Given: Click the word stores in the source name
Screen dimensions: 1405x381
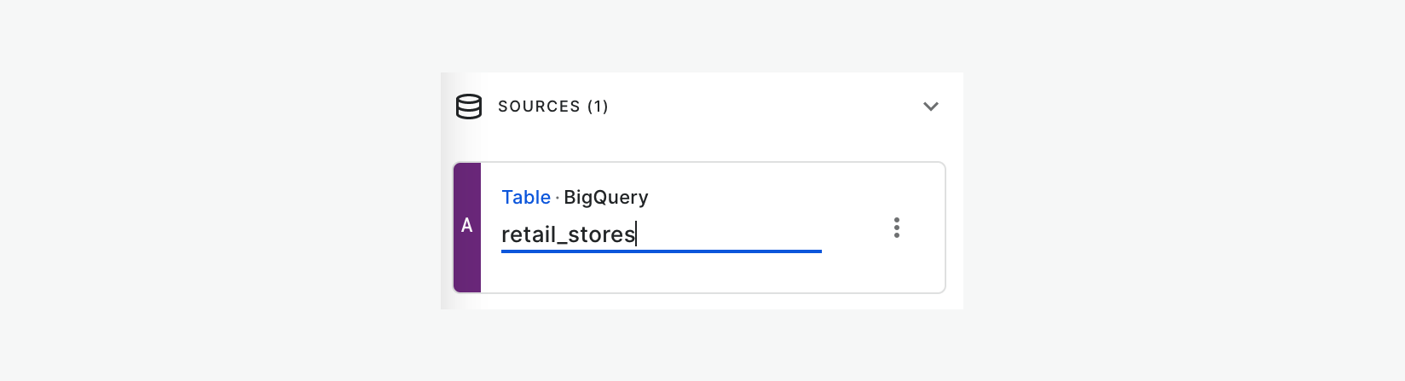Looking at the screenshot, I should (602, 234).
